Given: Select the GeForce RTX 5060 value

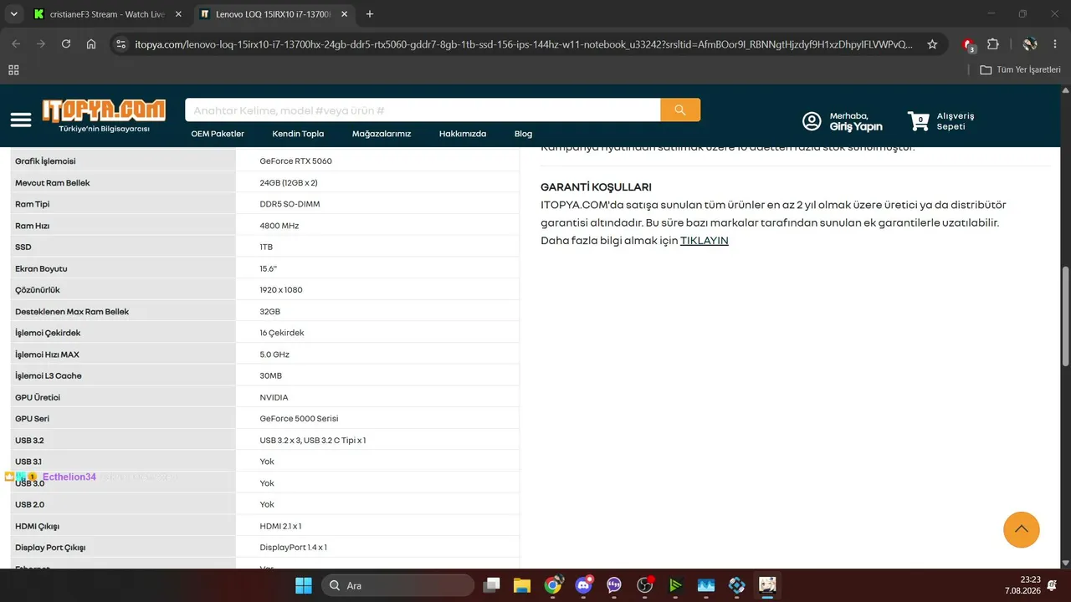Looking at the screenshot, I should (x=295, y=161).
